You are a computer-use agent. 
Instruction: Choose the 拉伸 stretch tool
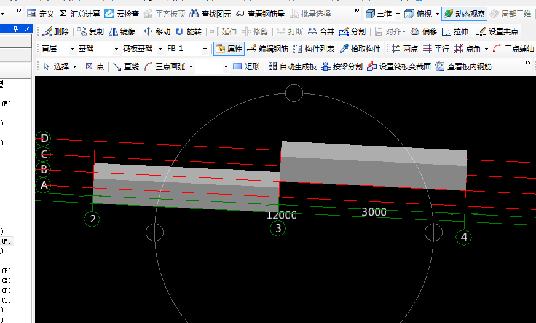coord(455,31)
